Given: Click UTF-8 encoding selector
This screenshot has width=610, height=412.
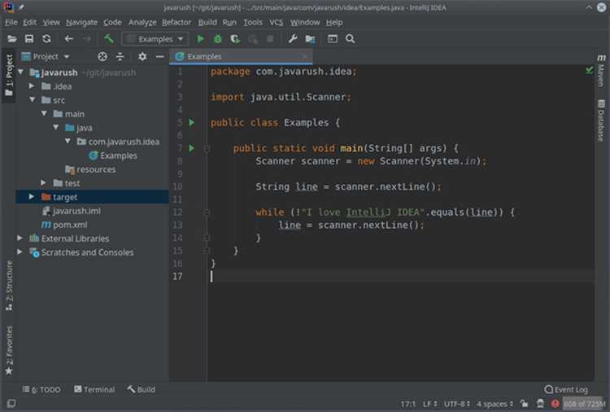Looking at the screenshot, I should click(457, 404).
